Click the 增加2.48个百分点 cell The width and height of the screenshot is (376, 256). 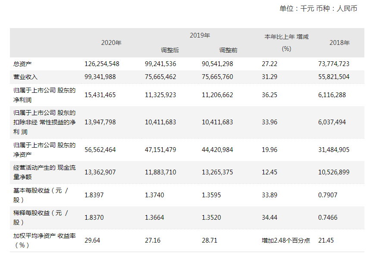point(285,240)
